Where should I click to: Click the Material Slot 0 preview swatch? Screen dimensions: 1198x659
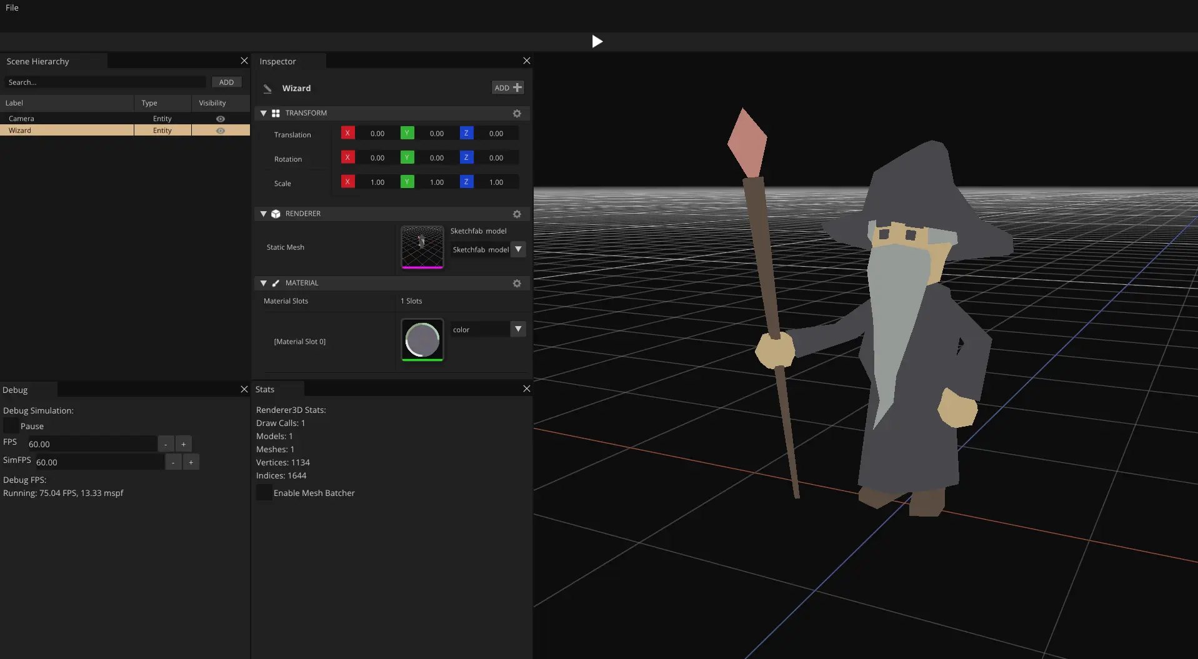coord(422,340)
